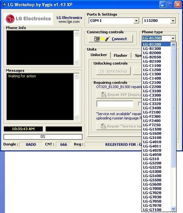The image size is (183, 213).
Task: Open the 115200 baud rate dropdown
Action: (173, 21)
